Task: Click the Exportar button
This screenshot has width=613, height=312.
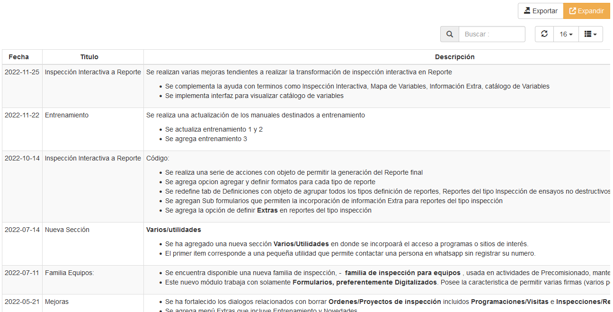Action: click(540, 11)
